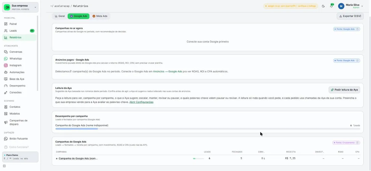Click the Instagram icon in sidebar
Image resolution: width=371 pixels, height=171 pixels.
6,65
